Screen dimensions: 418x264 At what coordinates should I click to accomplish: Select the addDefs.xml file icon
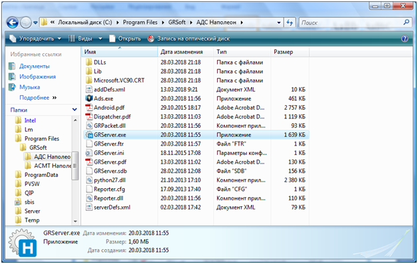(x=89, y=90)
